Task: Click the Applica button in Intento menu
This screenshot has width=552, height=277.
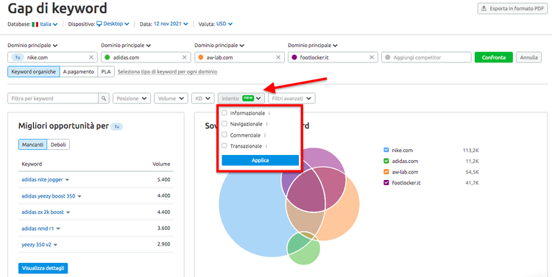Action: click(260, 160)
